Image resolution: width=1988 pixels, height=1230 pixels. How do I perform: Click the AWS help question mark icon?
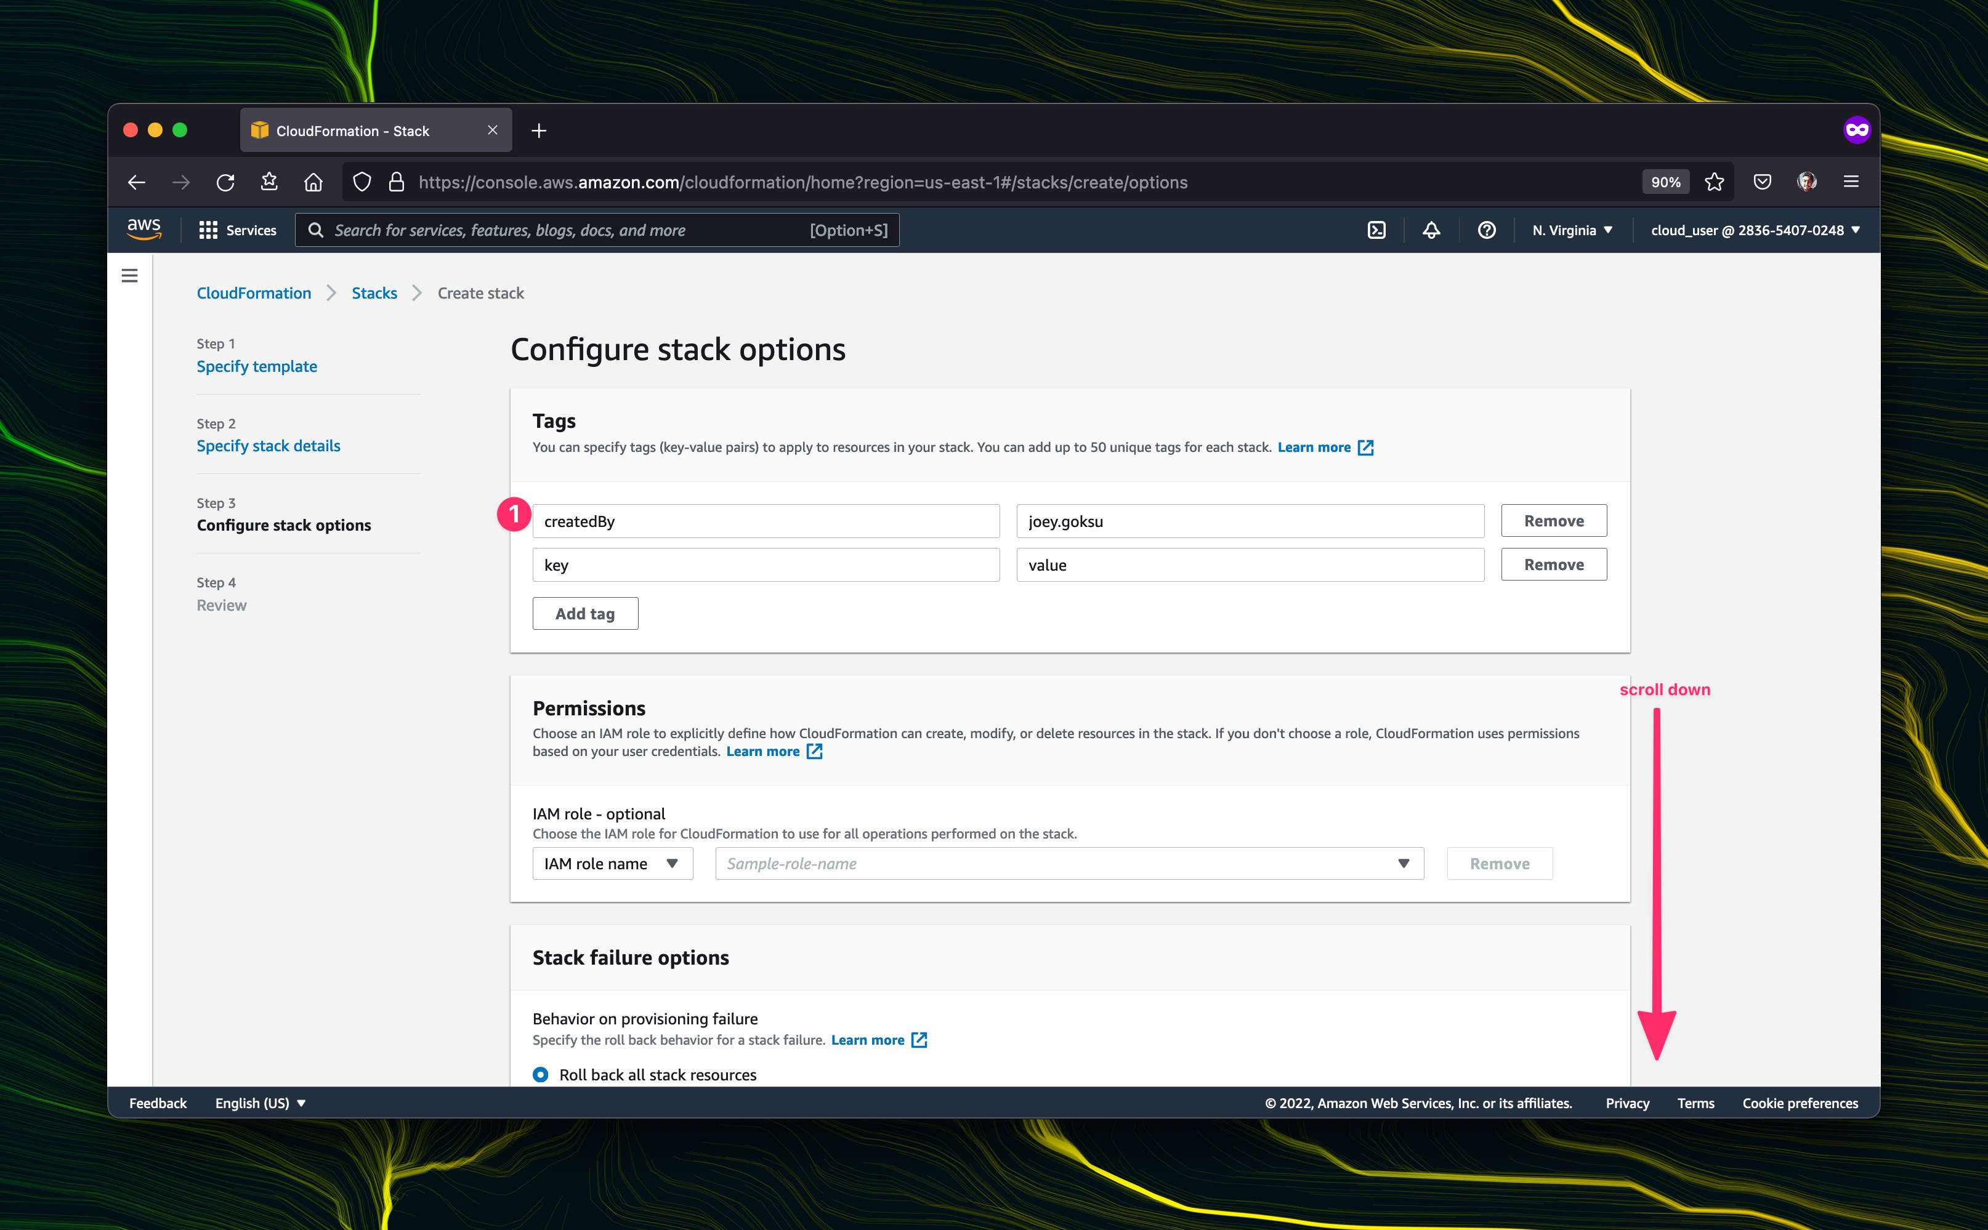pyautogui.click(x=1486, y=230)
